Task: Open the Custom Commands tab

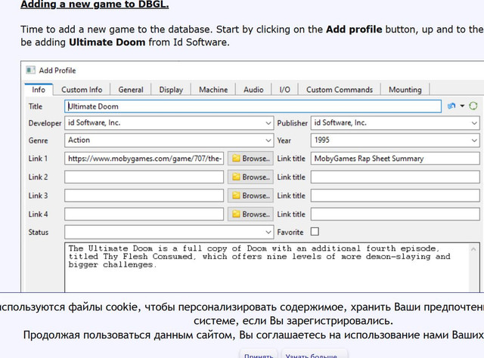Action: tap(340, 90)
